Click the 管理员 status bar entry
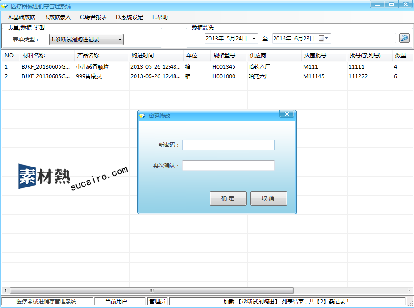414x308 pixels. point(157,301)
